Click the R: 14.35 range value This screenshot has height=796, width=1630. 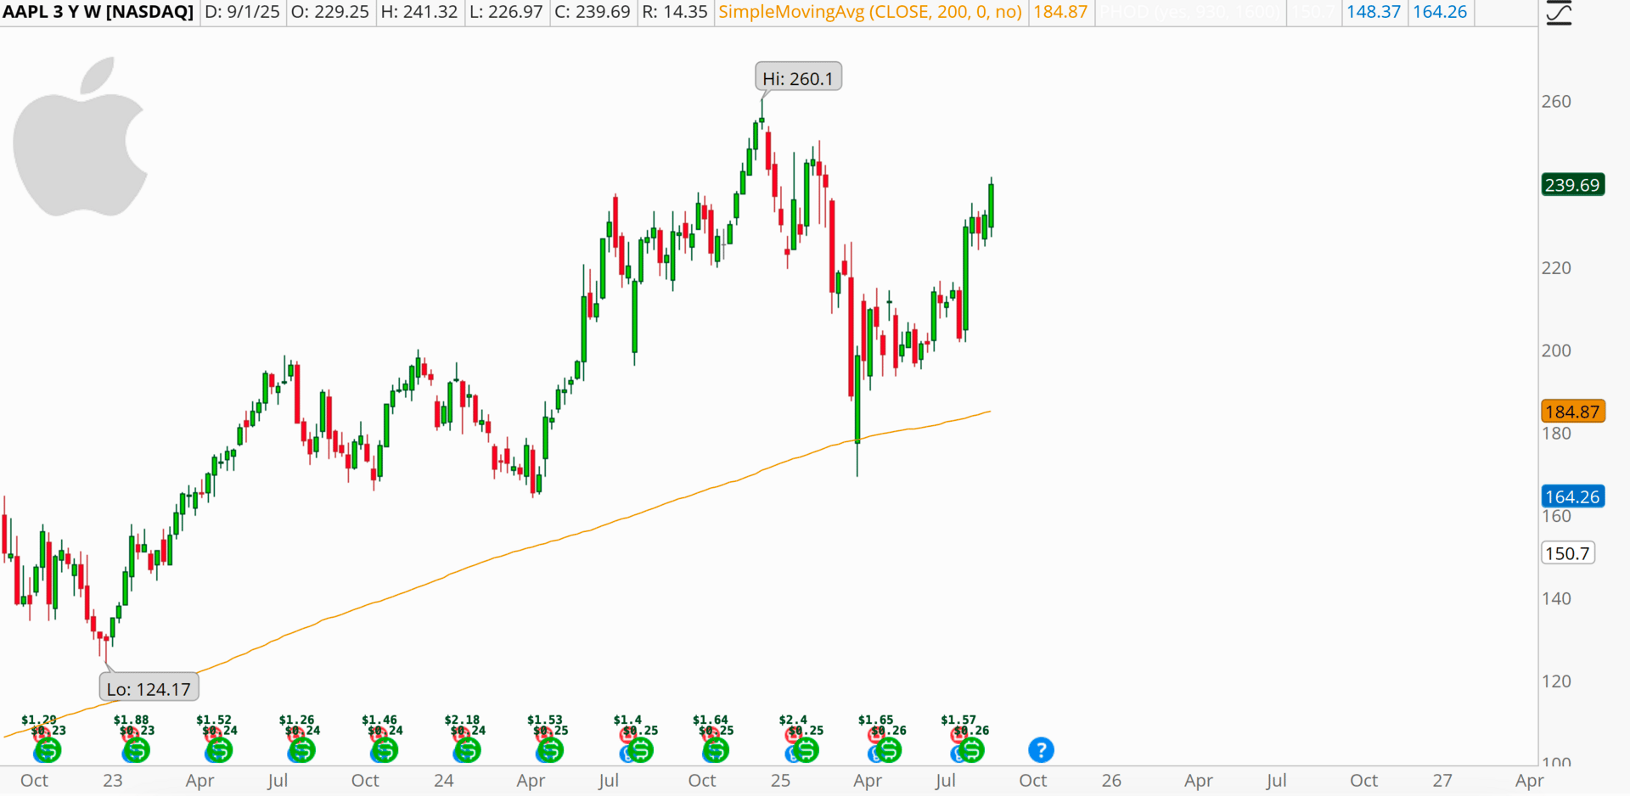point(675,12)
